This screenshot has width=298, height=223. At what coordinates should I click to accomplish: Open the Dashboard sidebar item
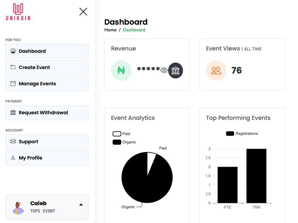[47, 51]
